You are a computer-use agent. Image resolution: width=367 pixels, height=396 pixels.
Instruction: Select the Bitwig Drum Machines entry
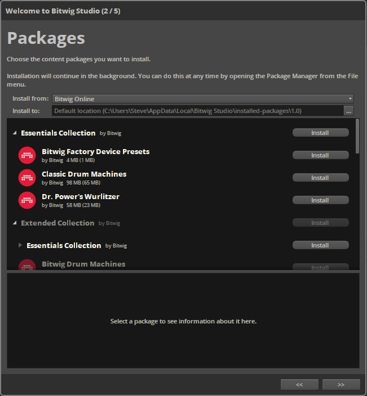pos(83,264)
